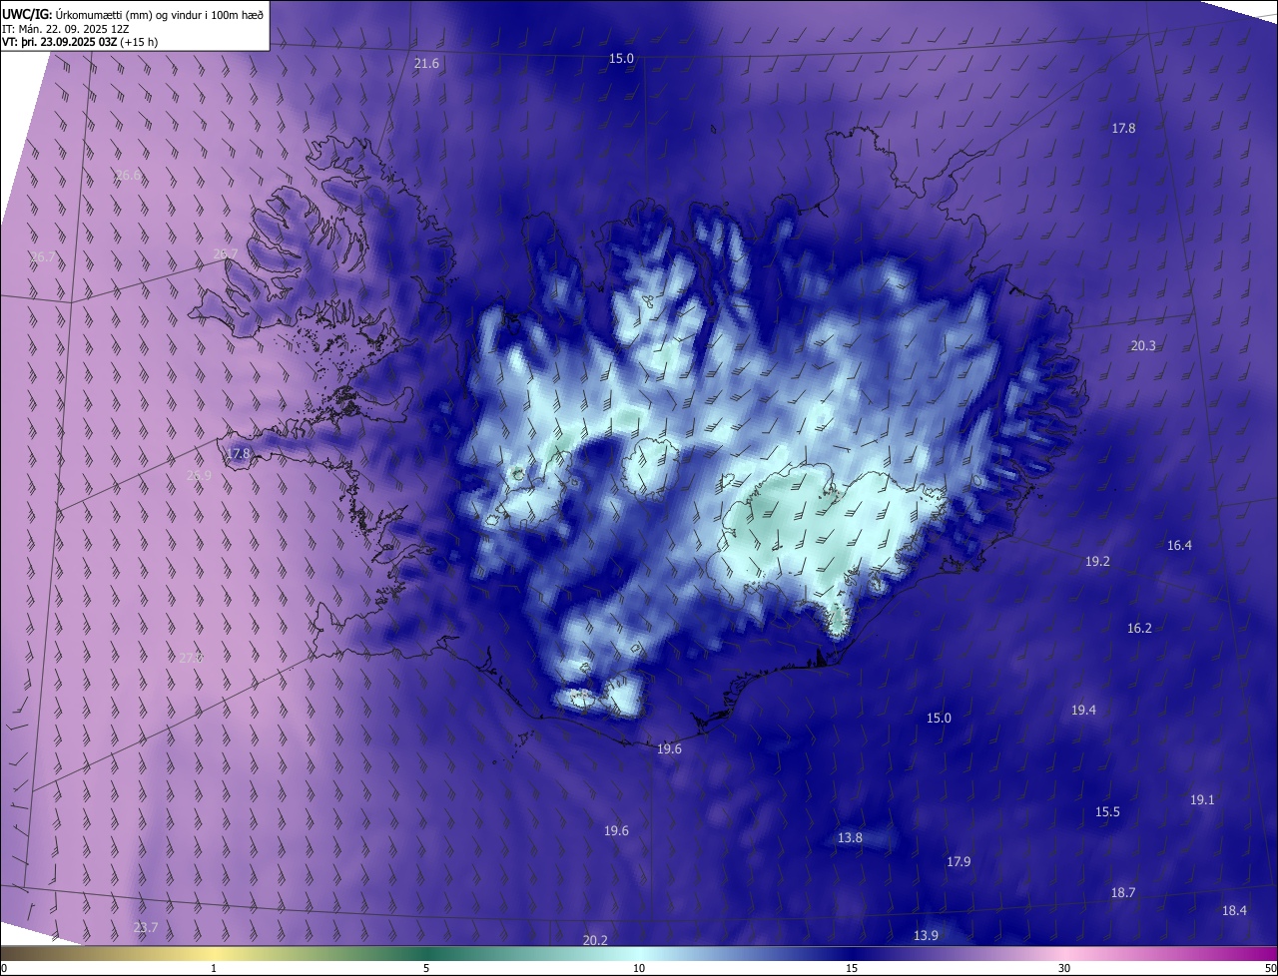This screenshot has height=976, width=1278.
Task: Click the wind value 26.6
Action: tap(129, 176)
